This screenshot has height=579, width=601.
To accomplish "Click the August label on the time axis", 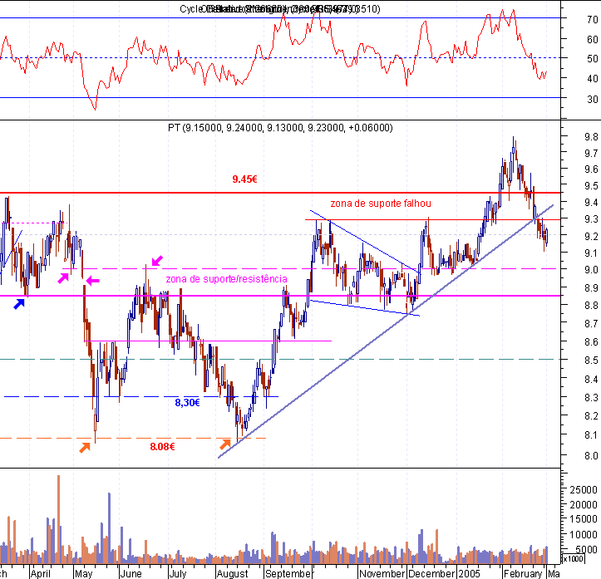I will (x=232, y=573).
